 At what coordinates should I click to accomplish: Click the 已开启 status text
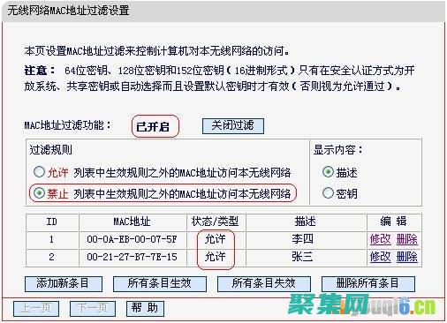click(x=153, y=127)
